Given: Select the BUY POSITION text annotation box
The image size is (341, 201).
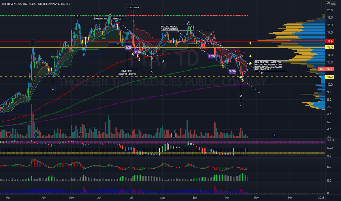Looking at the screenshot, I should [271, 66].
